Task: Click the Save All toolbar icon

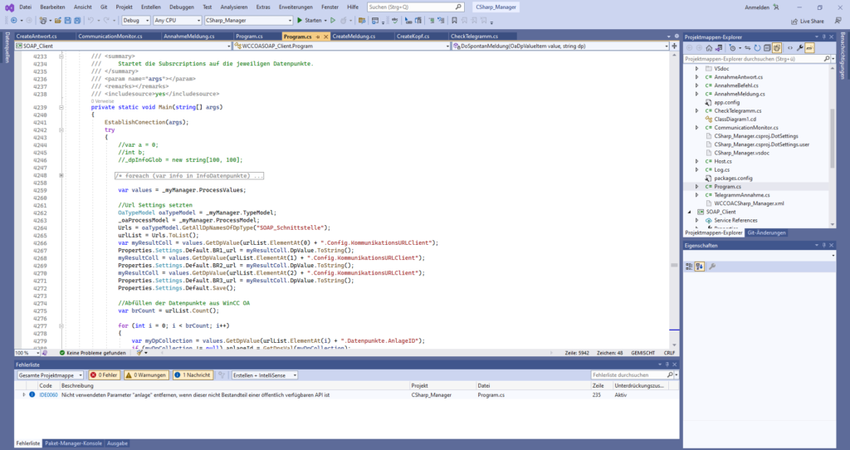Action: (76, 20)
